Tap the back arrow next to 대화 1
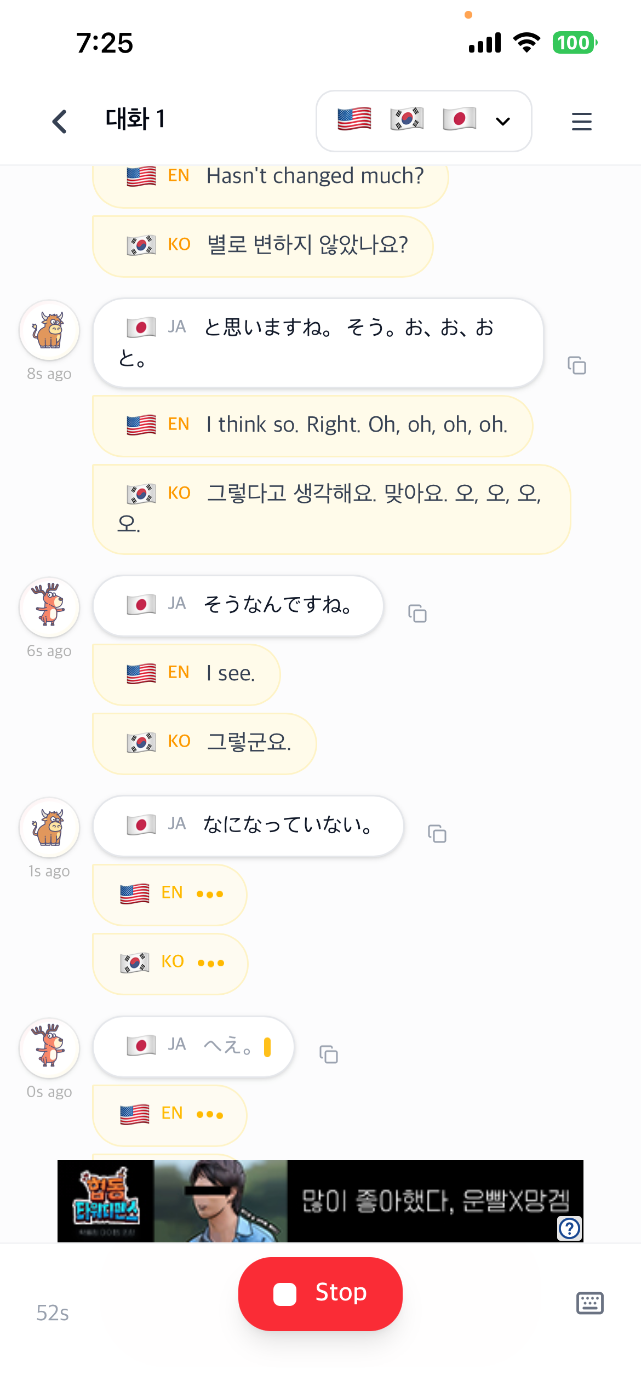641x1387 pixels. (60, 121)
